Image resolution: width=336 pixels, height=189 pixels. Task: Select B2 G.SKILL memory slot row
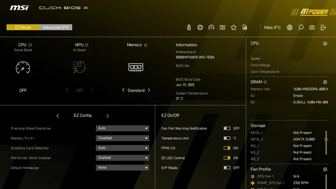289,102
